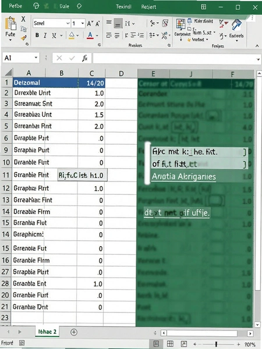Toggle Bold formatting in the ribbon
The image size is (262, 349).
37,35
